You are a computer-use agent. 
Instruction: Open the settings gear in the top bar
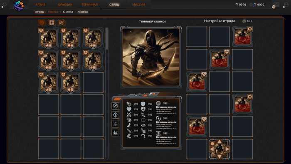tap(5, 5)
